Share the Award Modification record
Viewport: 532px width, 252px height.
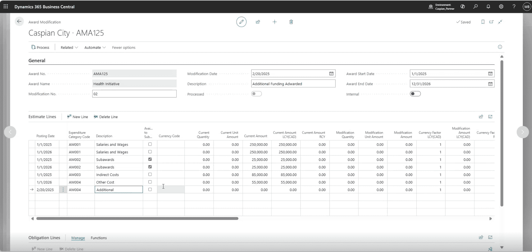[x=258, y=22]
